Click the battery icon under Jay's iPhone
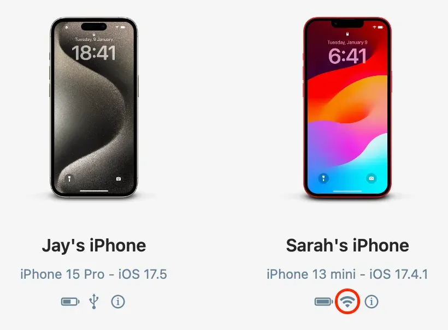This screenshot has width=448, height=330. tap(70, 302)
